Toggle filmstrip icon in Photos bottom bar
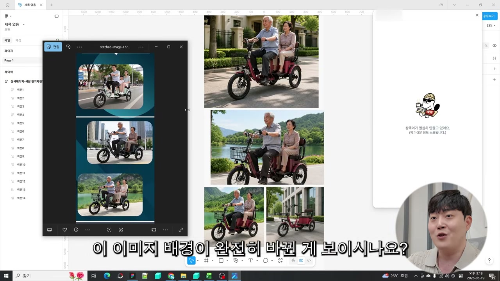Viewport: 500px width, 281px height. click(50, 230)
